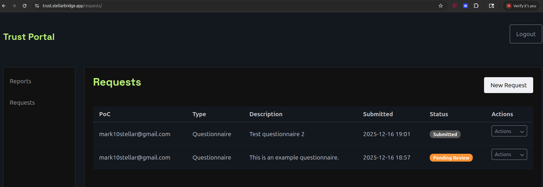Open the Requests sidebar section
This screenshot has height=187, width=543.
[22, 103]
